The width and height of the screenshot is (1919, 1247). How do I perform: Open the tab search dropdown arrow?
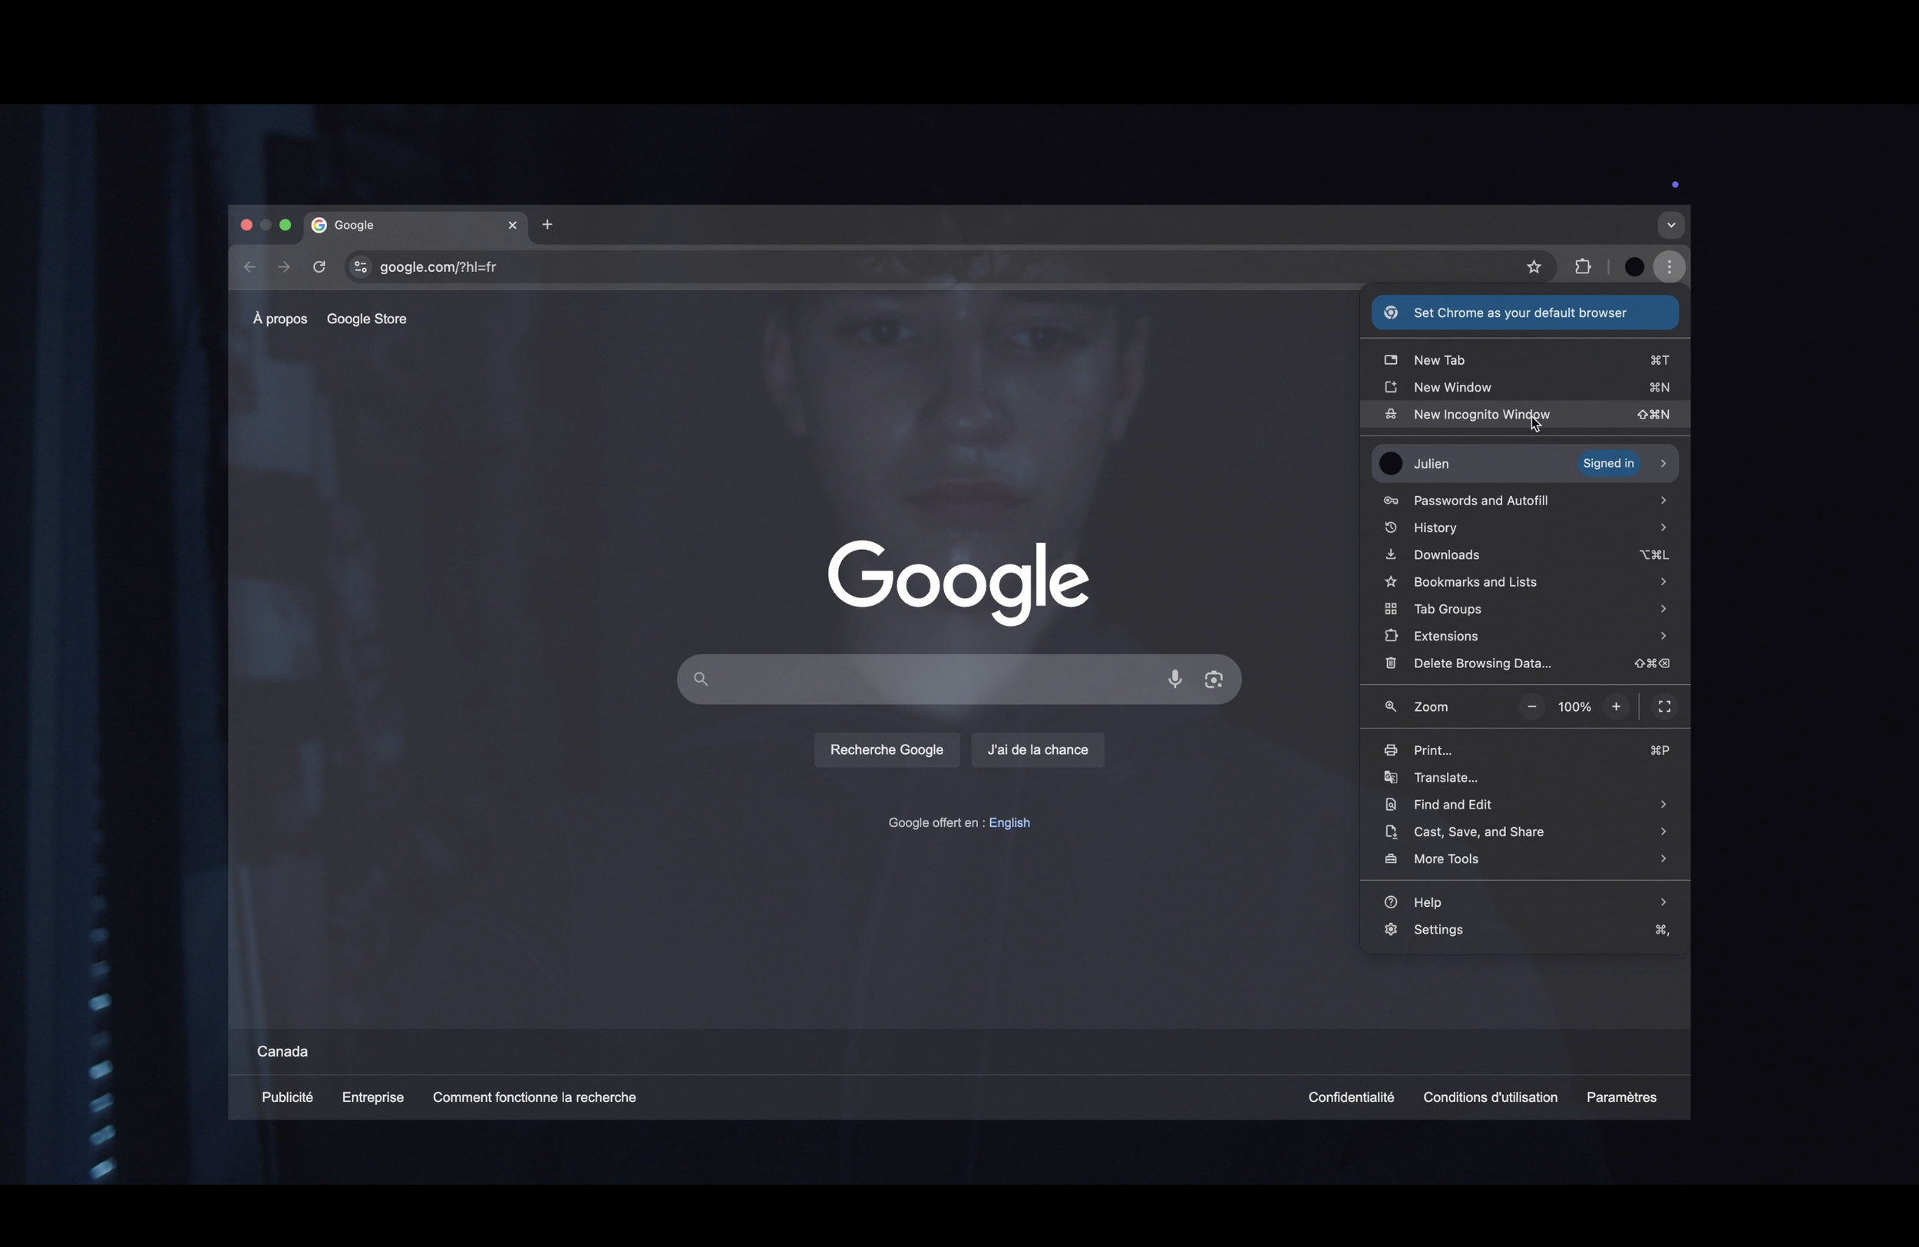[1670, 225]
